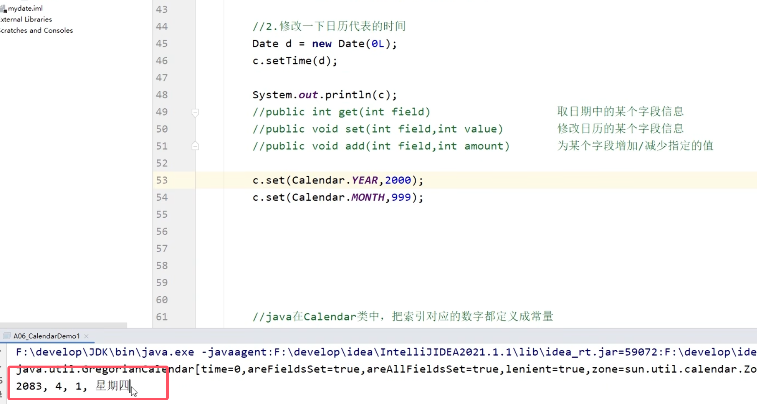Click line number 53 in the gutter
This screenshot has height=404, width=757.
pyautogui.click(x=162, y=181)
